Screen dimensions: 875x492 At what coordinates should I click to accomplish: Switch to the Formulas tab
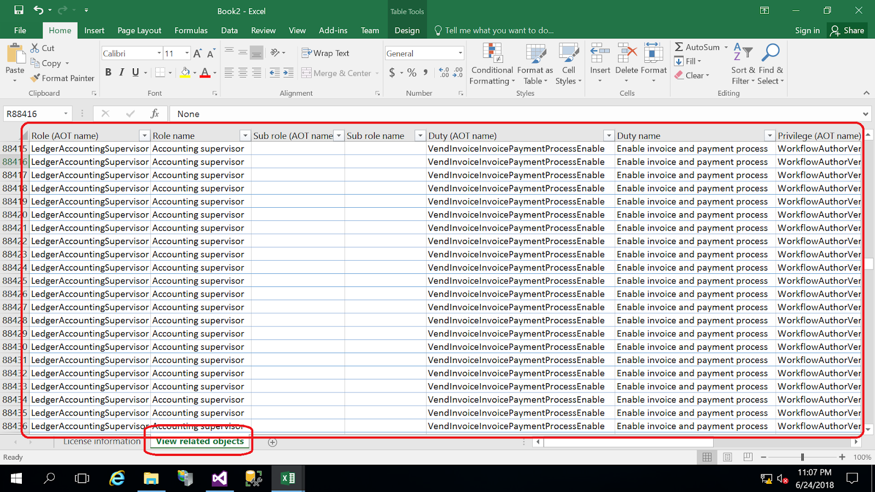191,31
